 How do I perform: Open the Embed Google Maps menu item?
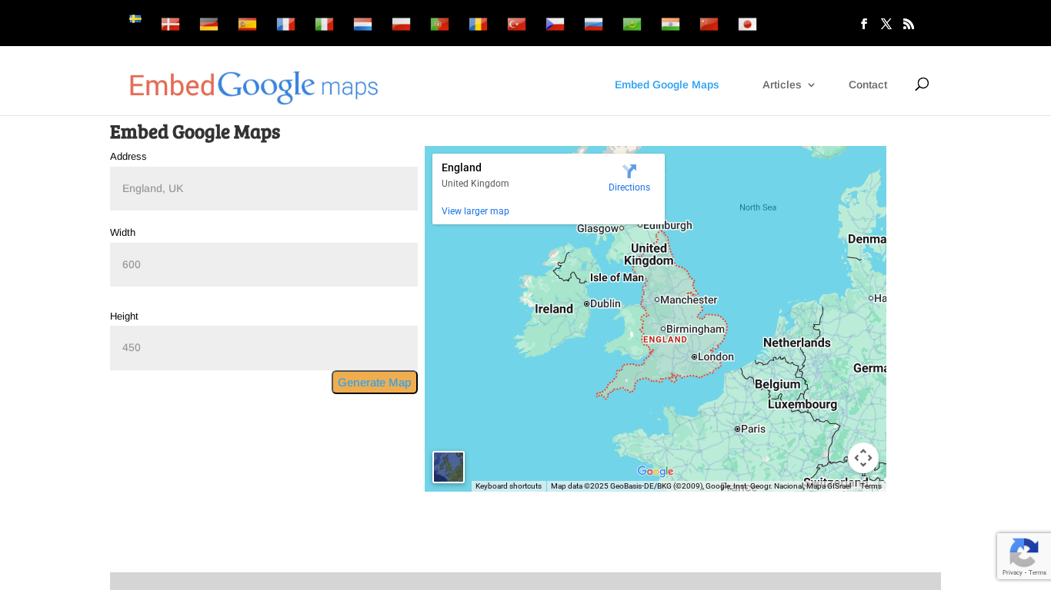click(666, 85)
